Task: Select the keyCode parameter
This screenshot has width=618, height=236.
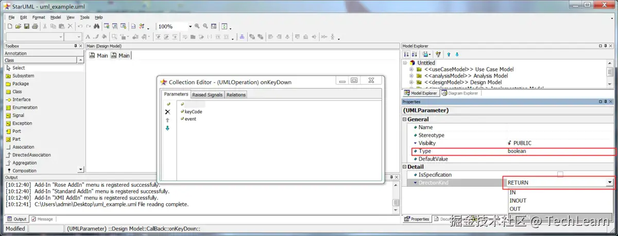Action: click(193, 111)
